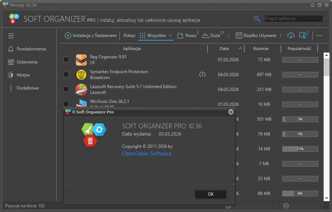Screen dimensions: 332x212
Task: Click the Lazesoft Recovery Suite app icon
Action: [81, 89]
